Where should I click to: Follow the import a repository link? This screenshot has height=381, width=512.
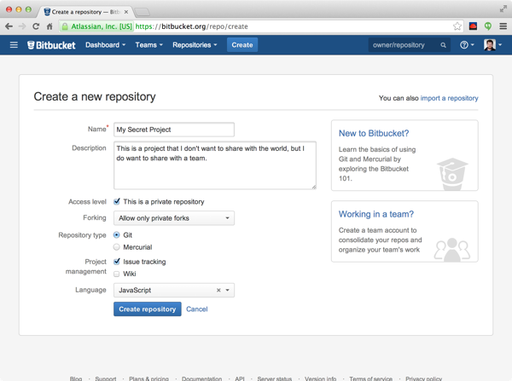[449, 98]
